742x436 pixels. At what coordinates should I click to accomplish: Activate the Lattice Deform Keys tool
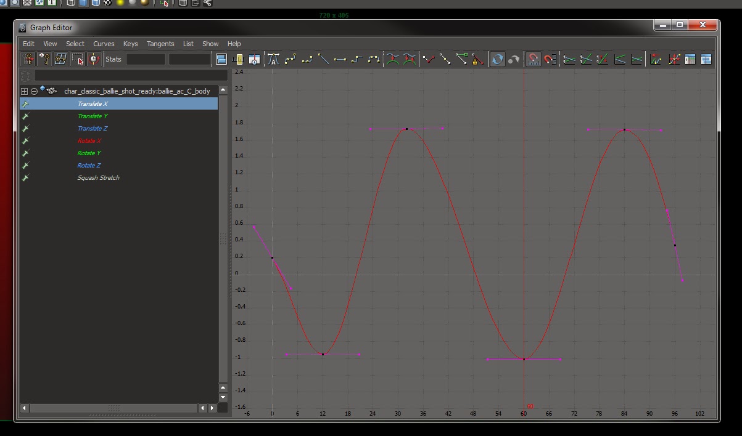(60, 59)
